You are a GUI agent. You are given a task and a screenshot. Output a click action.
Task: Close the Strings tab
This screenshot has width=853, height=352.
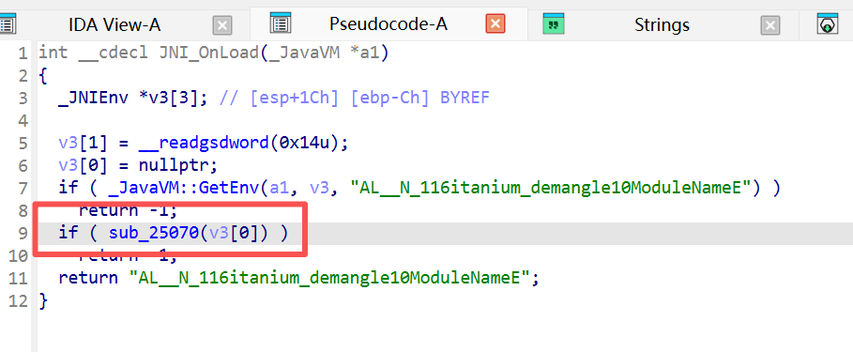[x=769, y=25]
